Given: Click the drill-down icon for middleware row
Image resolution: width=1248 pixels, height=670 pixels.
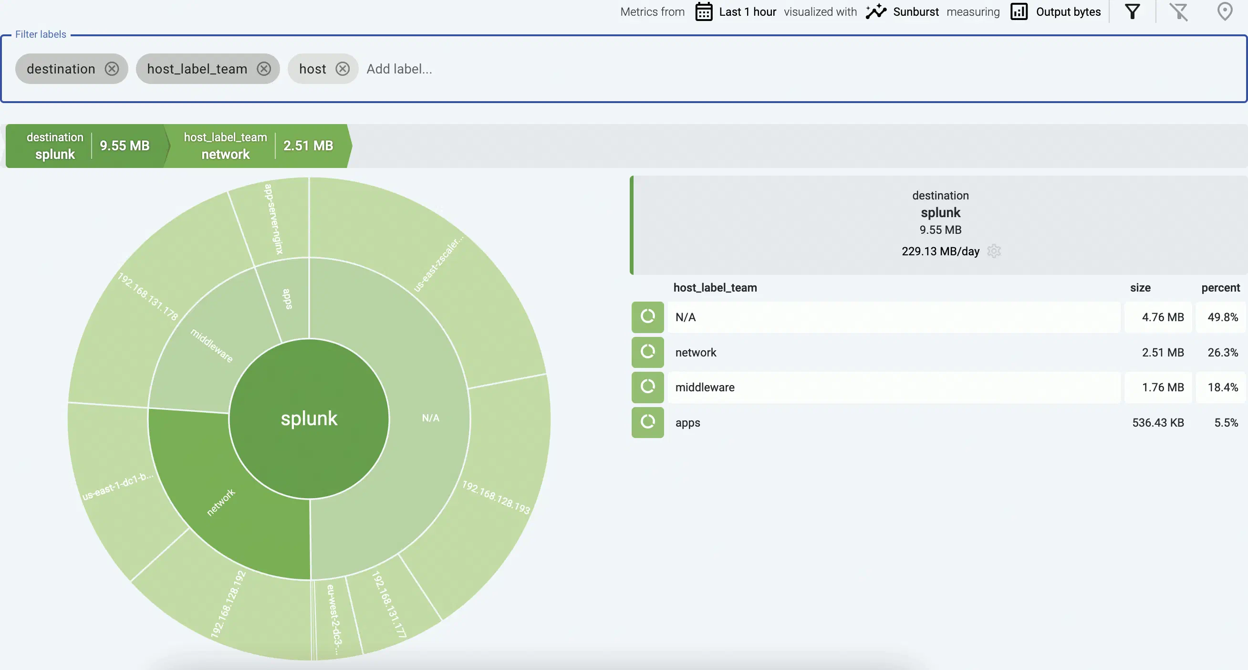Looking at the screenshot, I should (x=648, y=387).
